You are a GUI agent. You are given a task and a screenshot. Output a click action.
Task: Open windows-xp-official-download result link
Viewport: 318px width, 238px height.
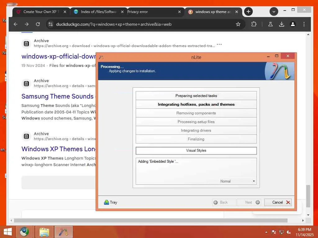pyautogui.click(x=58, y=56)
